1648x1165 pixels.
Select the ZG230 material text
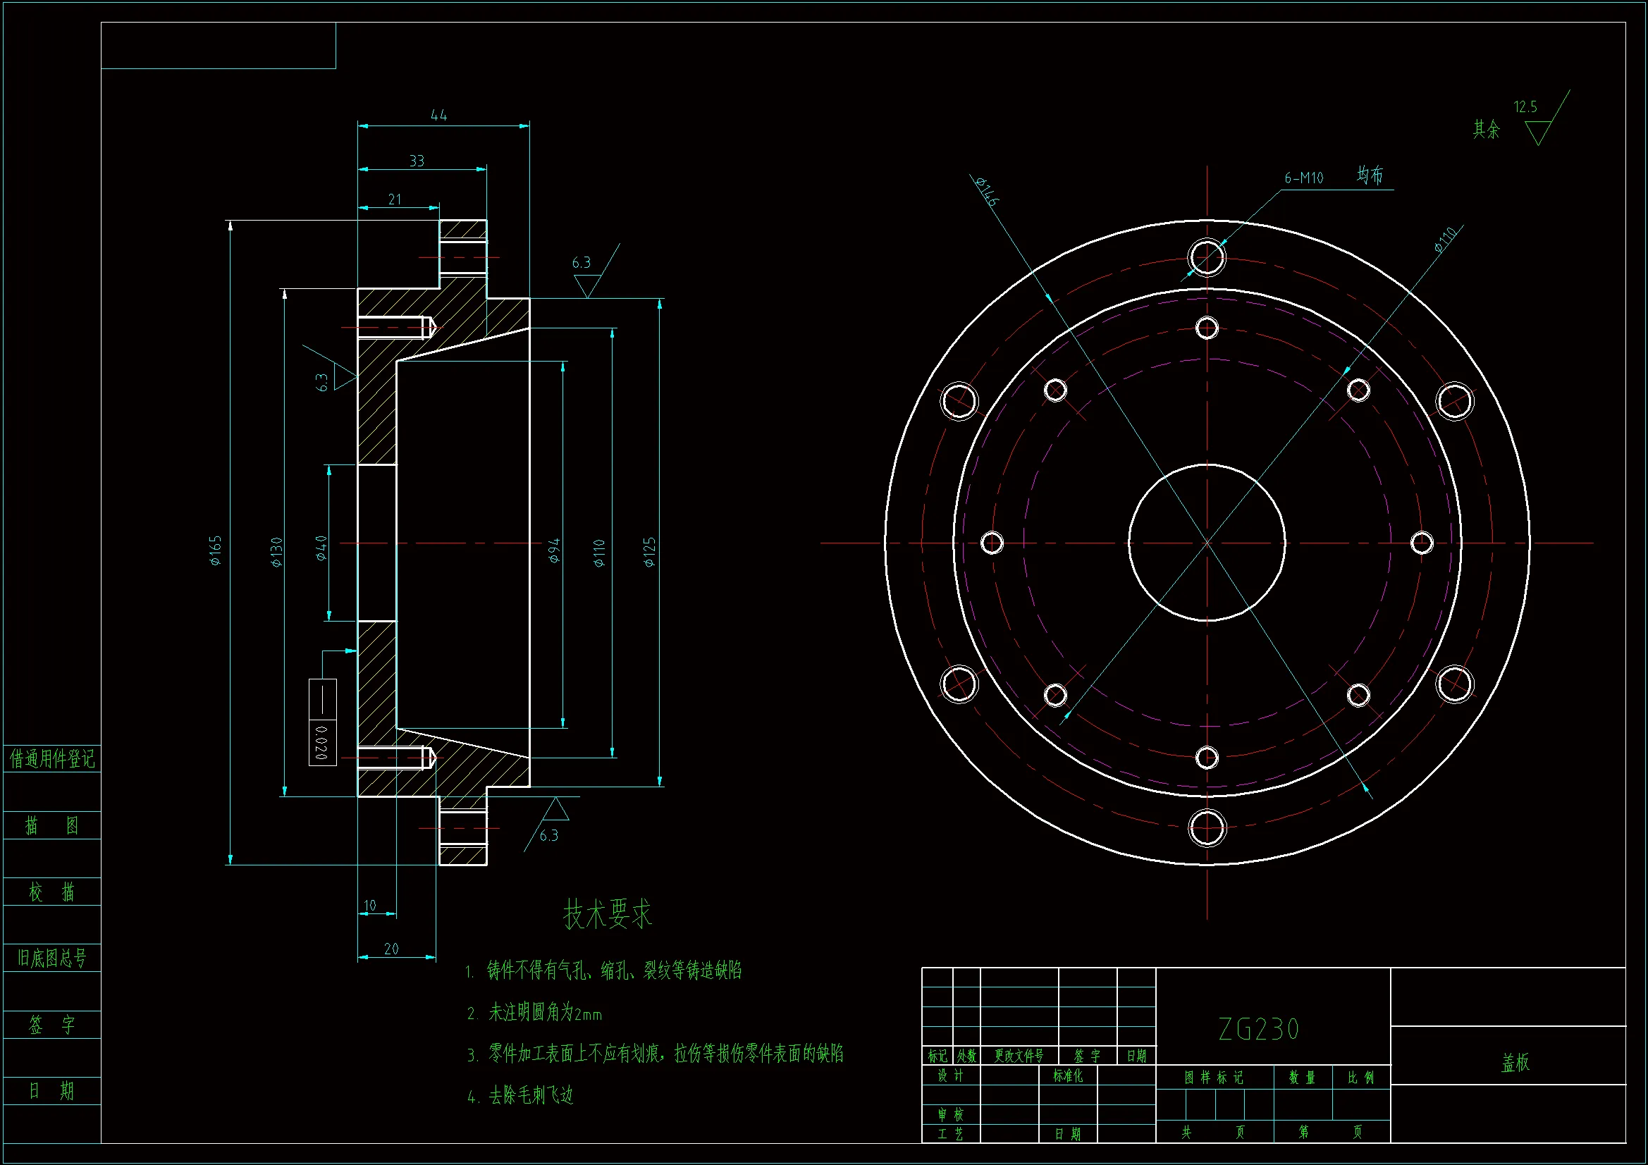(x=1258, y=1030)
